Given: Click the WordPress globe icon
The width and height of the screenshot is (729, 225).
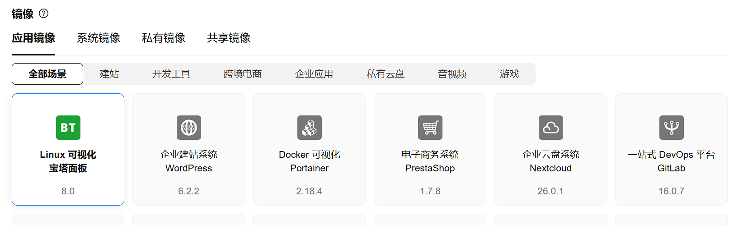Looking at the screenshot, I should (x=189, y=128).
